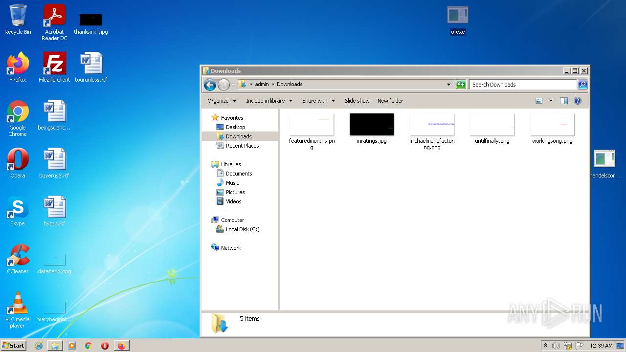Go back in Downloads explorer
The width and height of the screenshot is (626, 352).
[210, 85]
